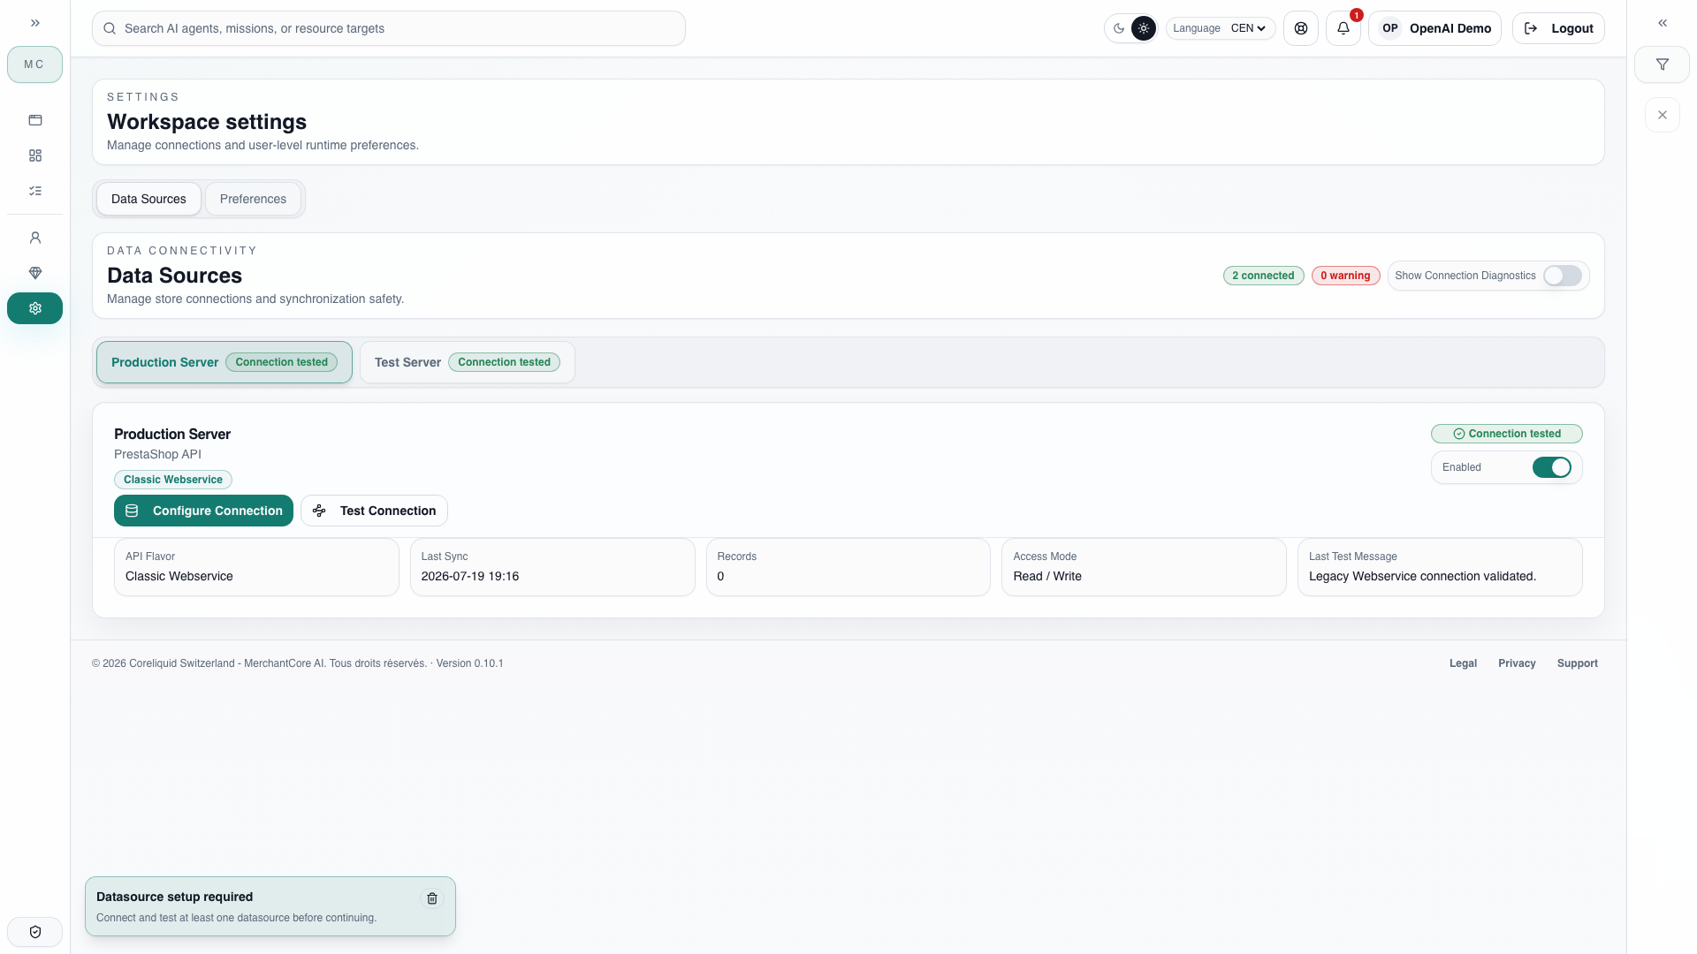The height and width of the screenshot is (954, 1697).
Task: Select the Test Server tab
Action: (x=467, y=362)
